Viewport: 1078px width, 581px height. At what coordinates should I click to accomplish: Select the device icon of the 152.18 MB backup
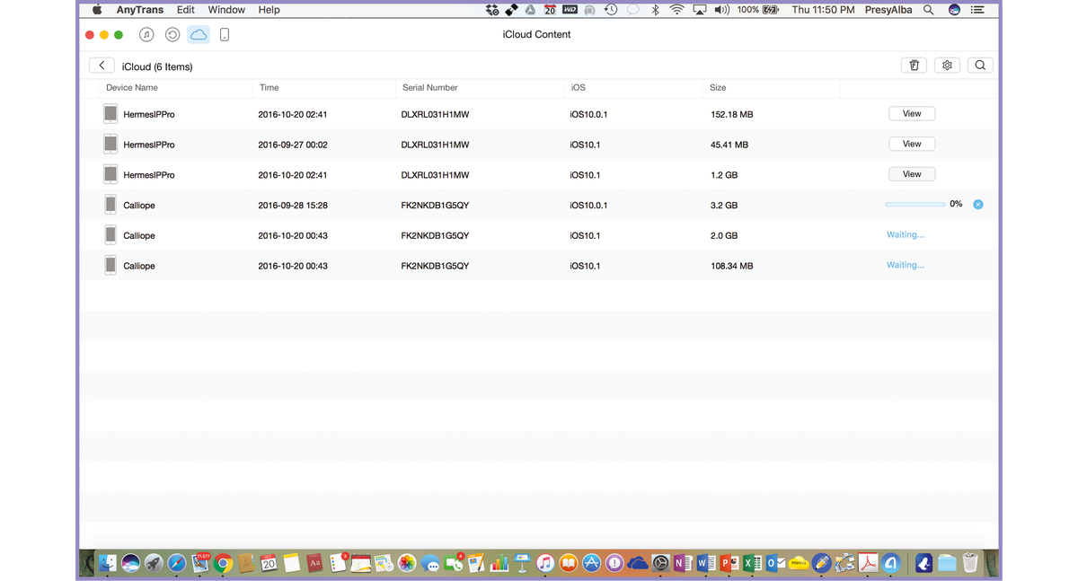(110, 114)
